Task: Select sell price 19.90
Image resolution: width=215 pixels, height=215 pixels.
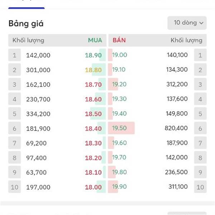Action: coord(119,187)
